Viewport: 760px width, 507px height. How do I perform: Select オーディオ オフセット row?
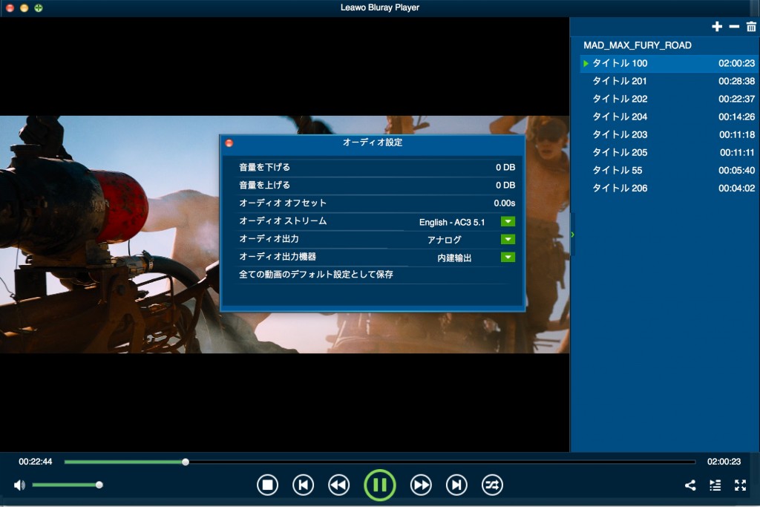pos(373,203)
